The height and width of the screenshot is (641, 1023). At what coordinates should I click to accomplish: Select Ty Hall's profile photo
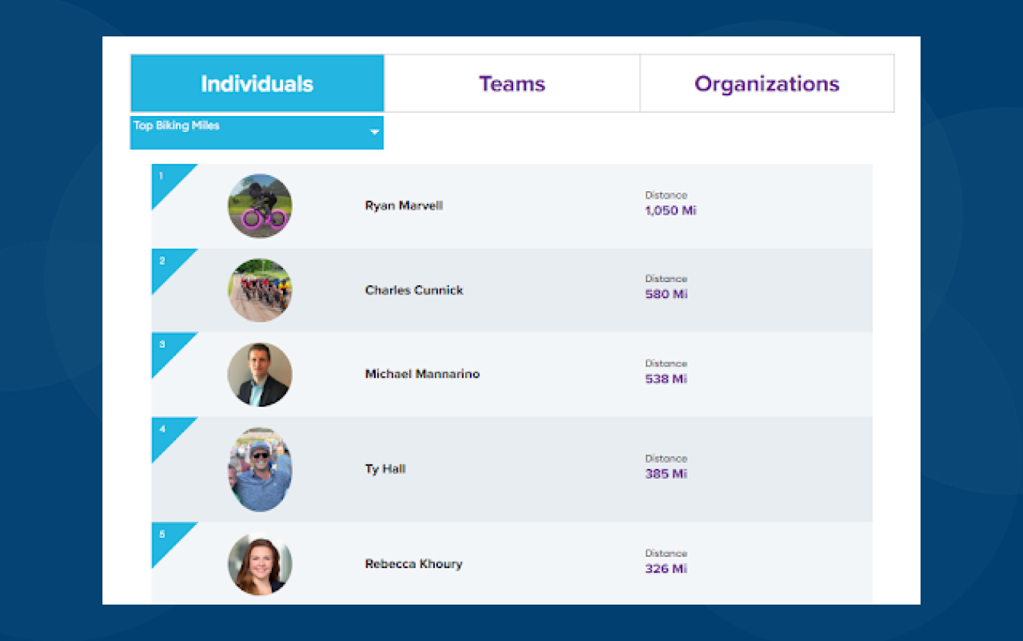click(260, 470)
